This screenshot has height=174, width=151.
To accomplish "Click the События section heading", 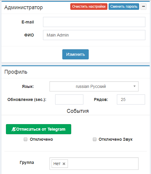I will coord(78,111).
